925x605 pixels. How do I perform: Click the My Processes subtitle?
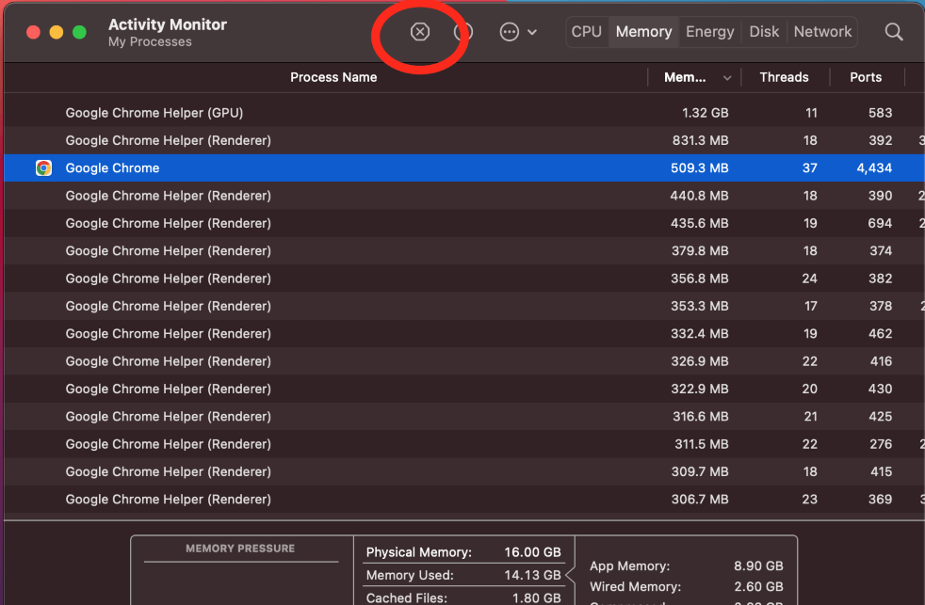[x=150, y=41]
